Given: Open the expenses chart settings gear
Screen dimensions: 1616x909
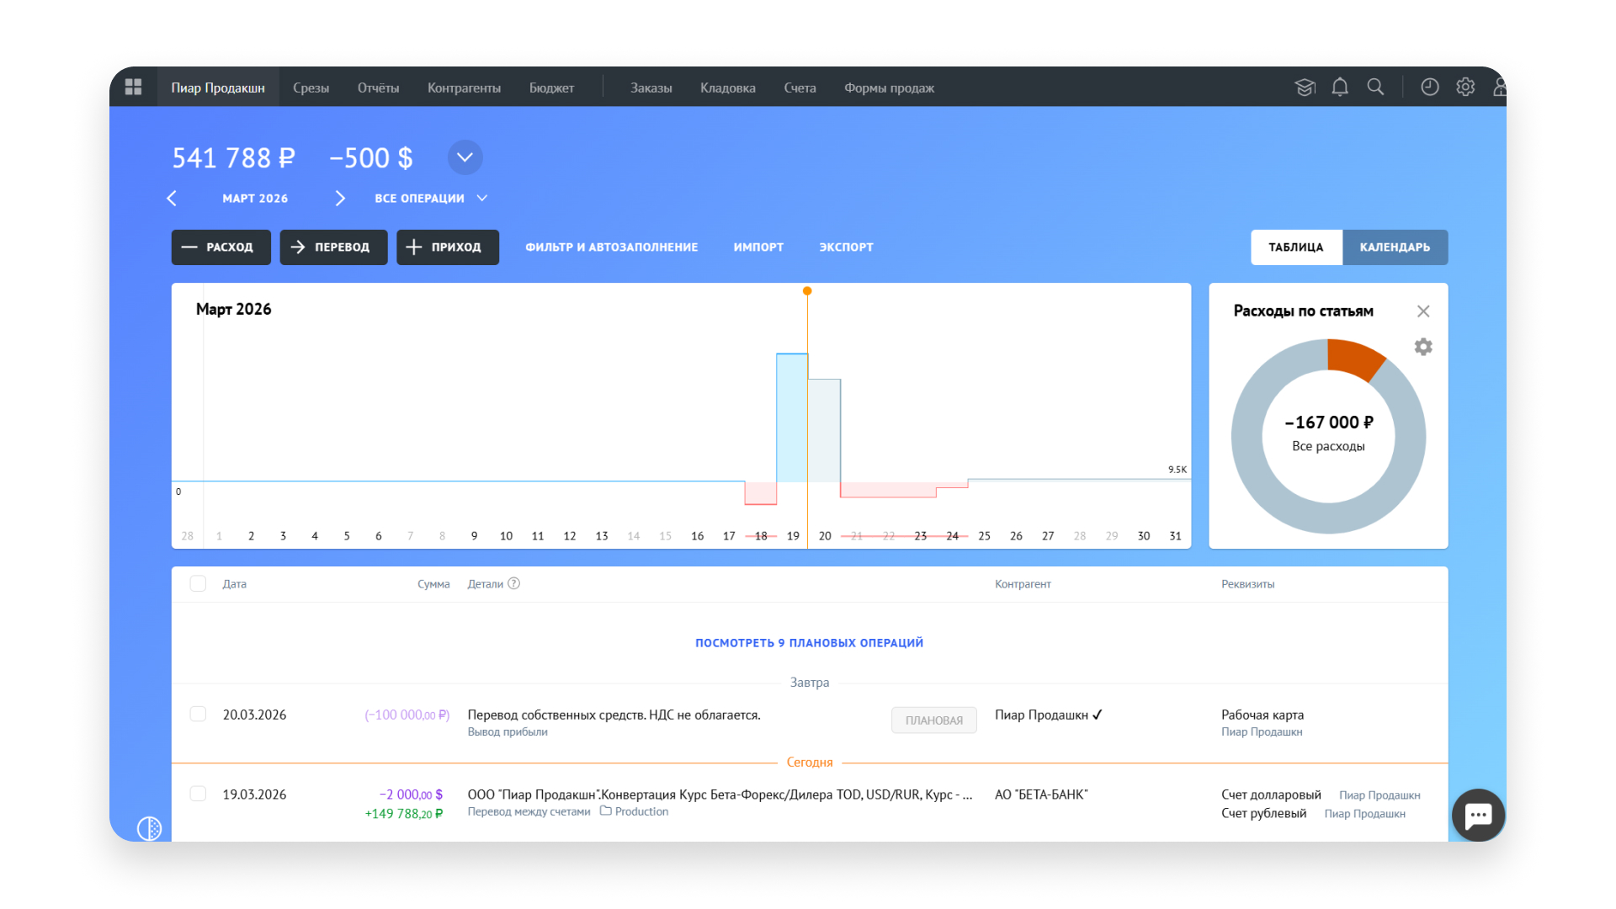Looking at the screenshot, I should point(1423,347).
